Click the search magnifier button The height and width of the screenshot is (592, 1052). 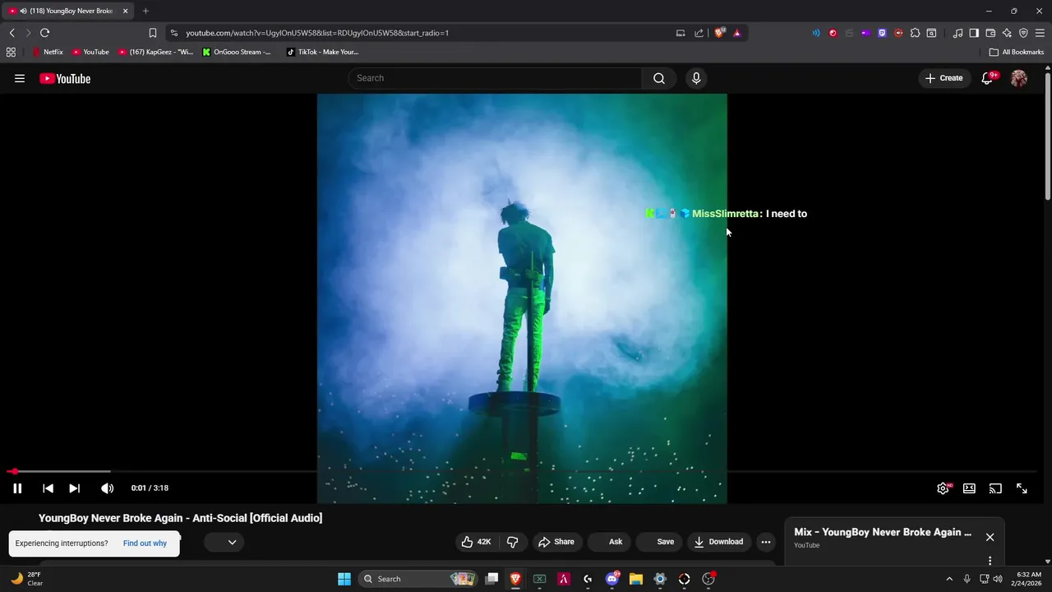[659, 78]
